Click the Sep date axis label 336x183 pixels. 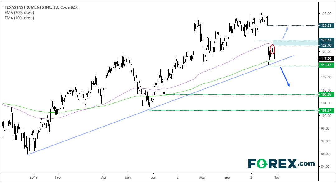point(227,177)
